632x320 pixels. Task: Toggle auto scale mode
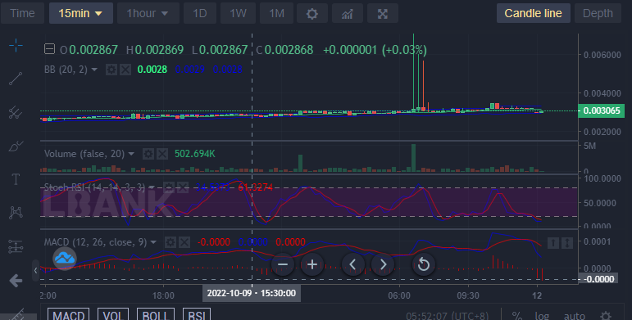click(575, 316)
